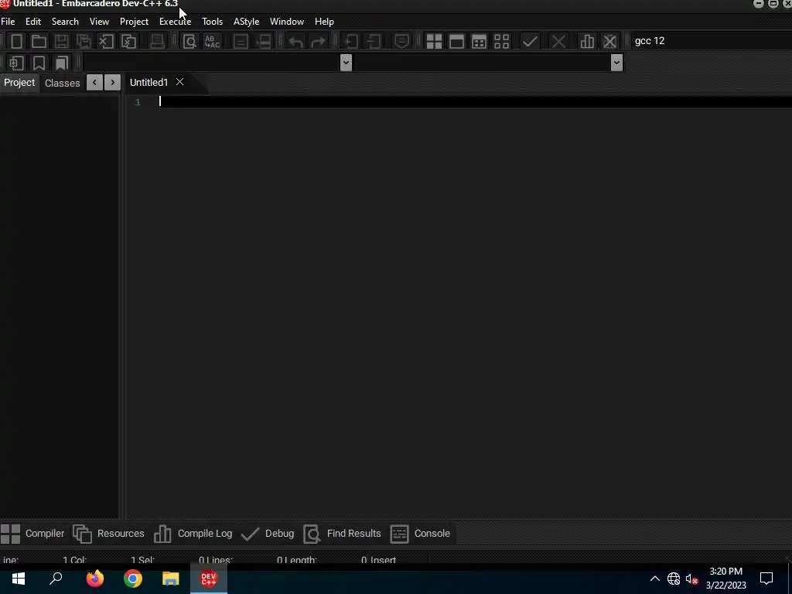
Task: Click the Insert snippet toolbar icon
Action: point(17,63)
